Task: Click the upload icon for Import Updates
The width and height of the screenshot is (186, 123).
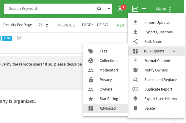Action: click(135, 22)
